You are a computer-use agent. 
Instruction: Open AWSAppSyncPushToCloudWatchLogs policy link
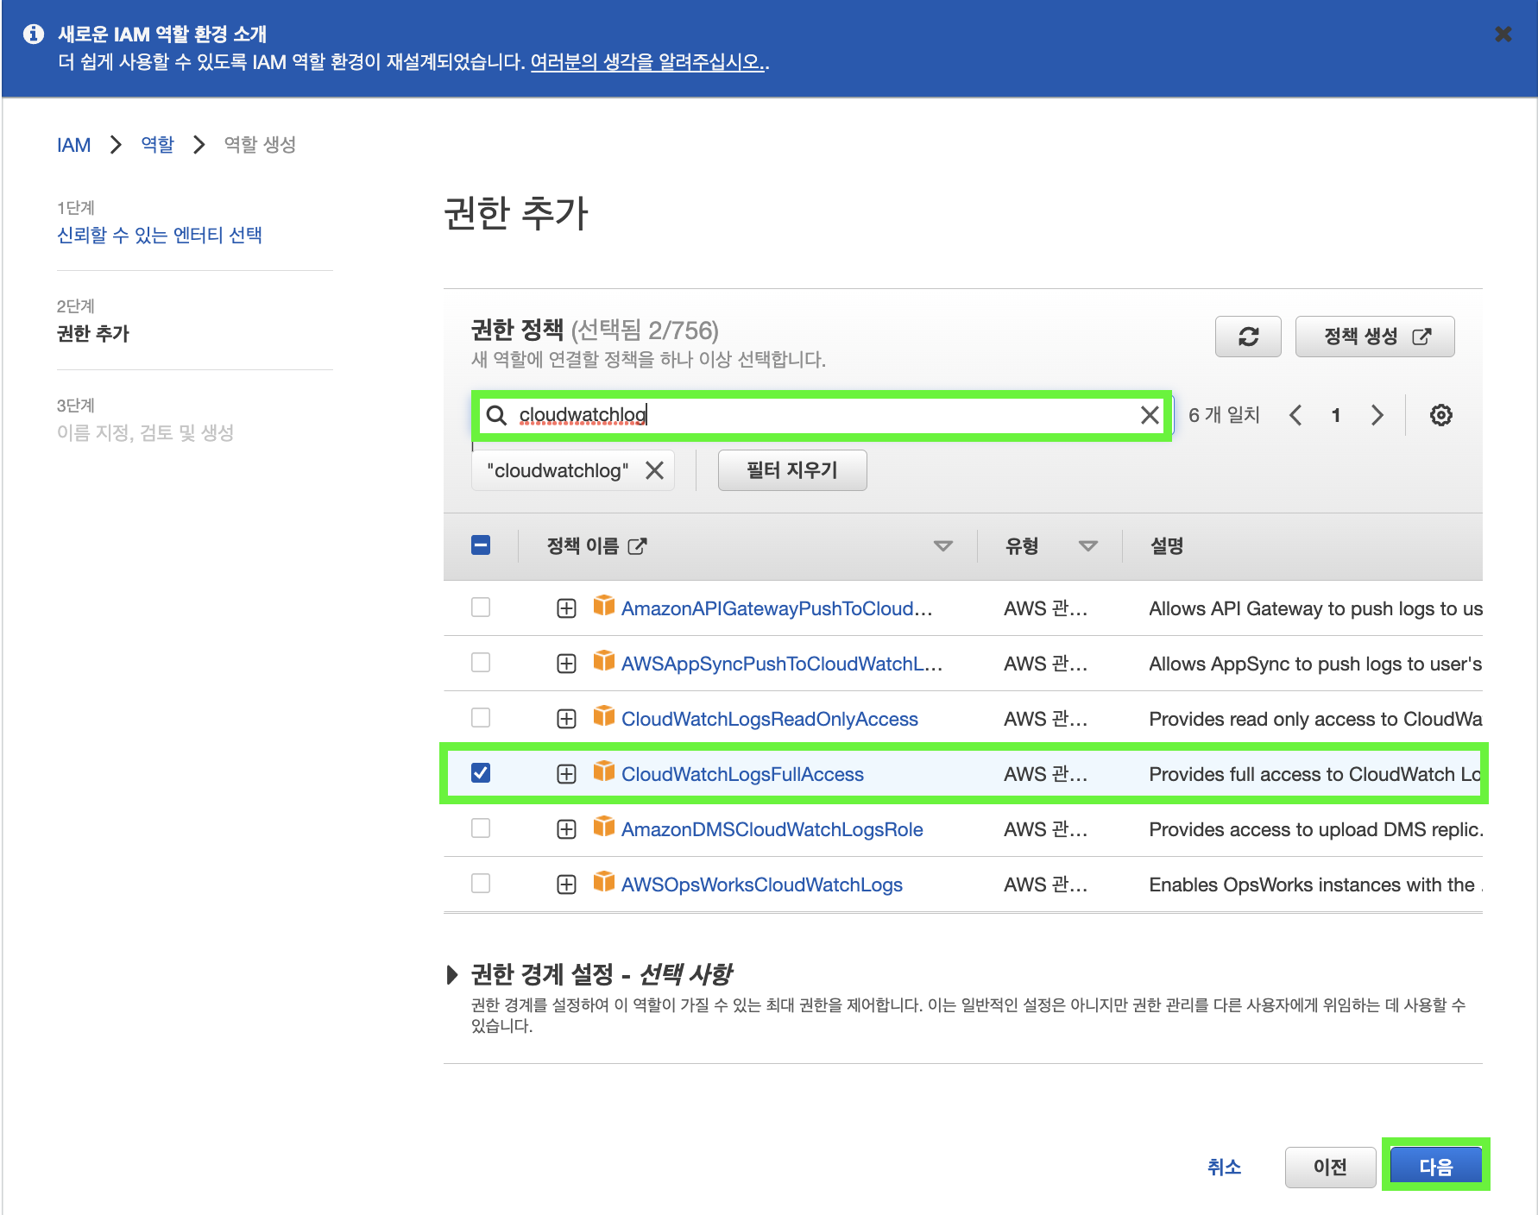pos(781,664)
